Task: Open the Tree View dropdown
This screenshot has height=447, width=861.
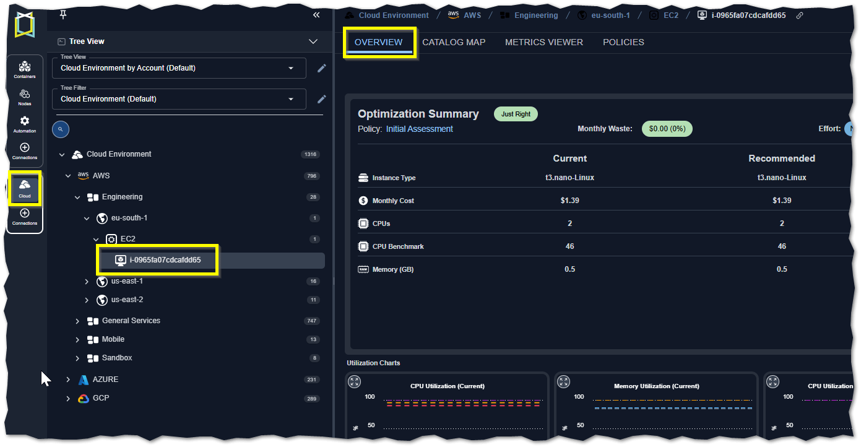Action: coord(180,68)
